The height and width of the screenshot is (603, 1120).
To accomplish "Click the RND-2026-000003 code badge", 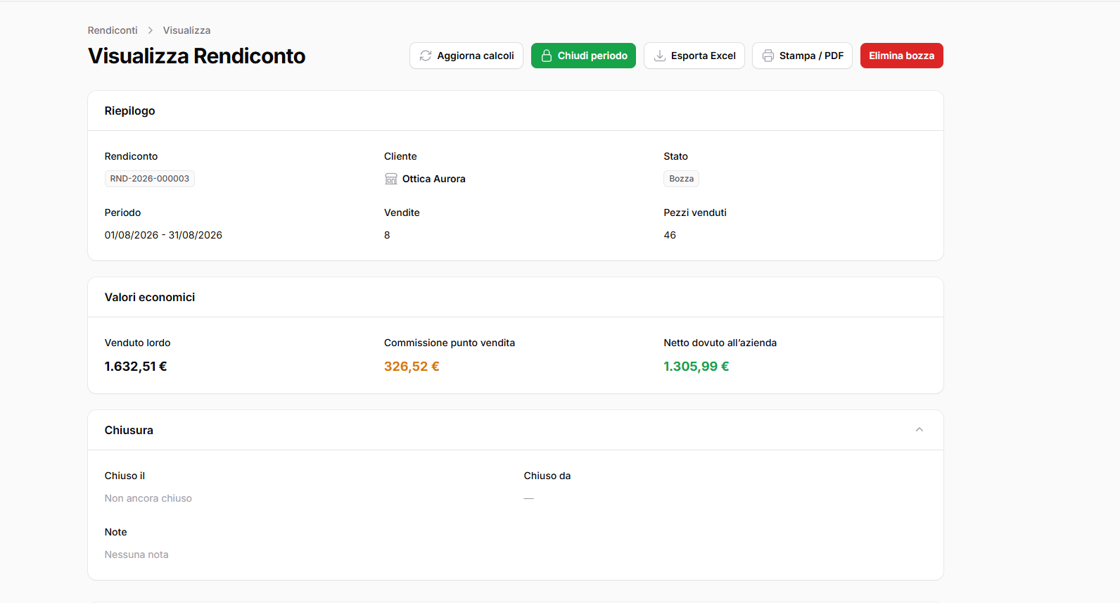I will tap(150, 179).
